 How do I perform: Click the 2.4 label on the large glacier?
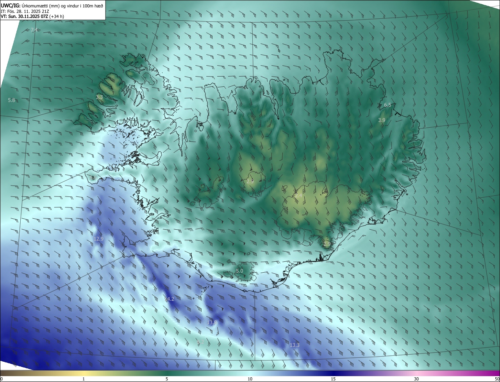tap(298, 195)
